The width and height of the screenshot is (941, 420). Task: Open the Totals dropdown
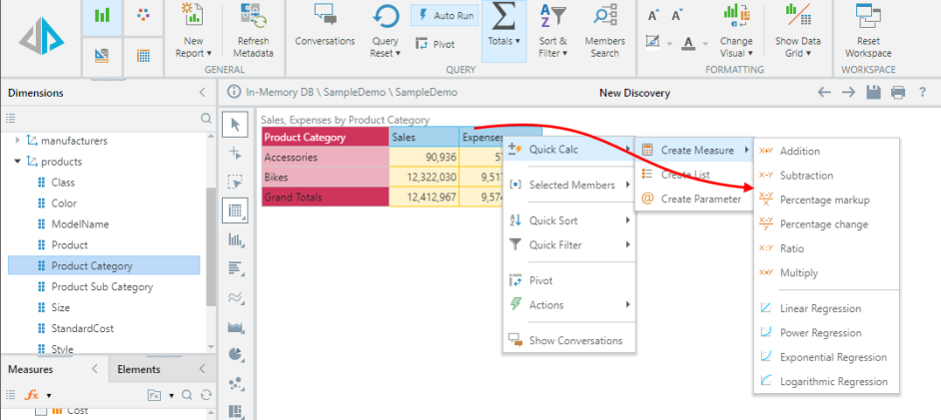coord(504,31)
